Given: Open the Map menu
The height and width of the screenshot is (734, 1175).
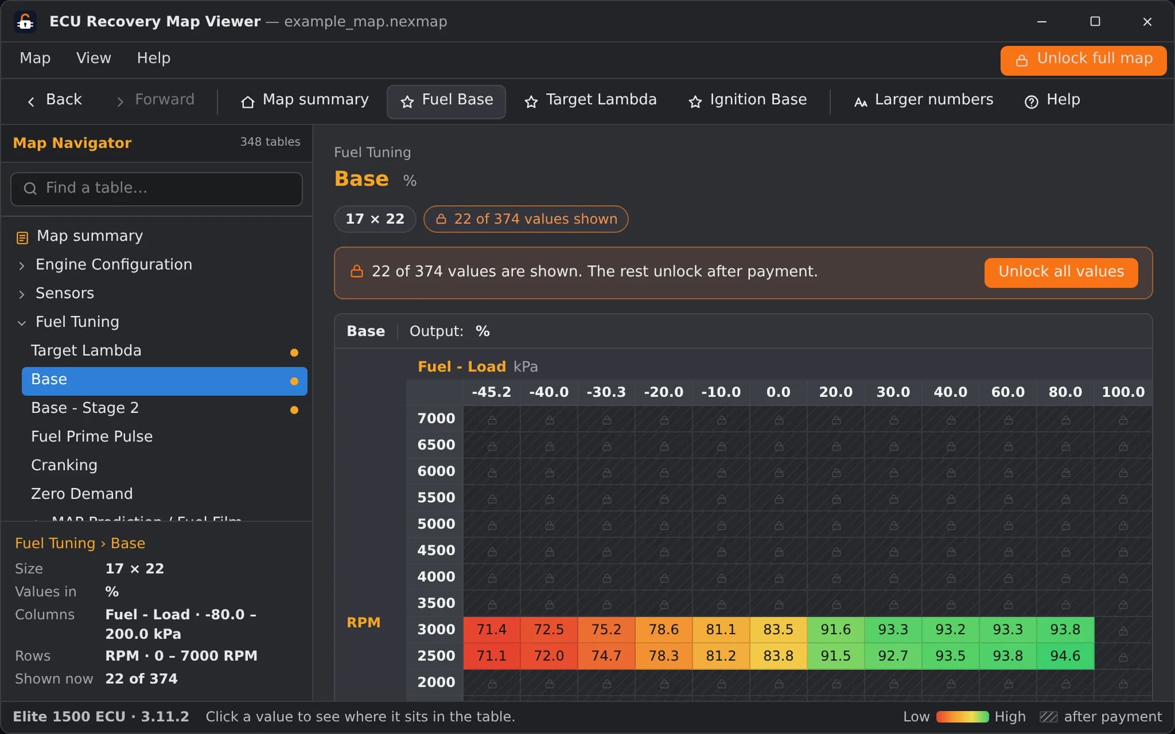Looking at the screenshot, I should (35, 58).
